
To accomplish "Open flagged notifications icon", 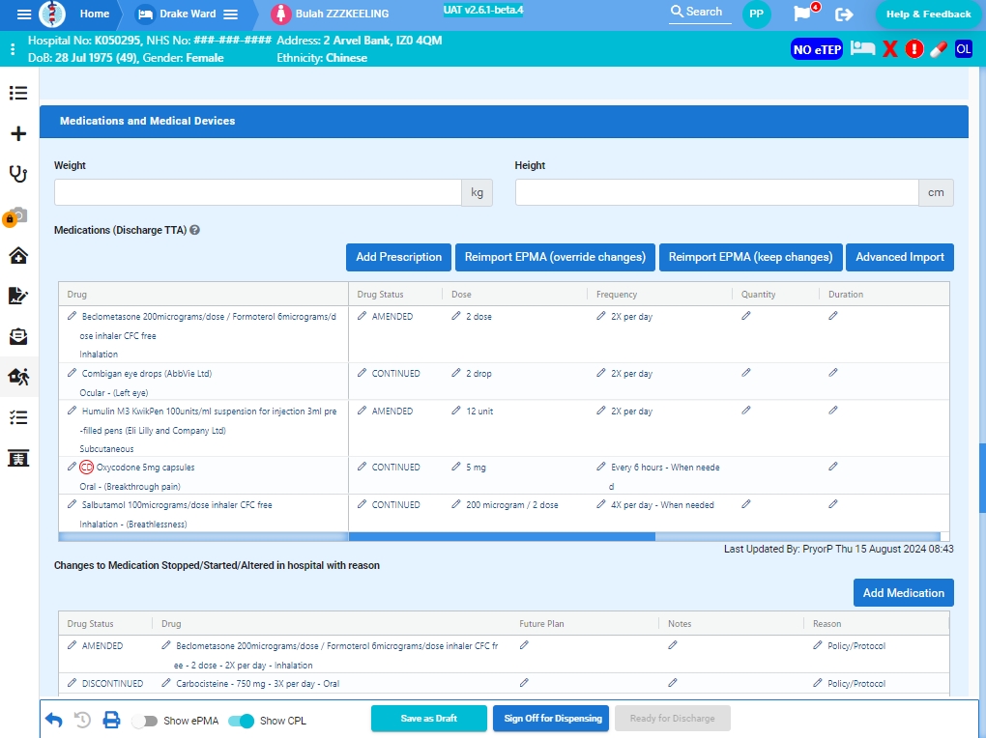I will click(803, 14).
